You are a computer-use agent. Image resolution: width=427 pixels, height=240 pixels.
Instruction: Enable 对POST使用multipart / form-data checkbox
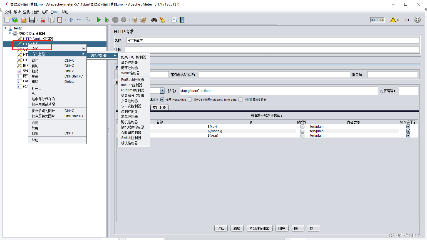click(190, 99)
